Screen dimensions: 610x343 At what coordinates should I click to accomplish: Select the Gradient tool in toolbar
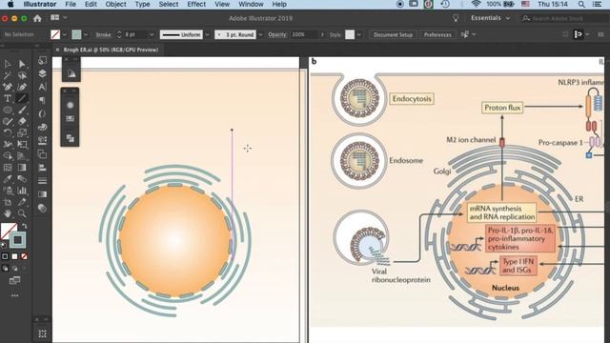tap(22, 168)
